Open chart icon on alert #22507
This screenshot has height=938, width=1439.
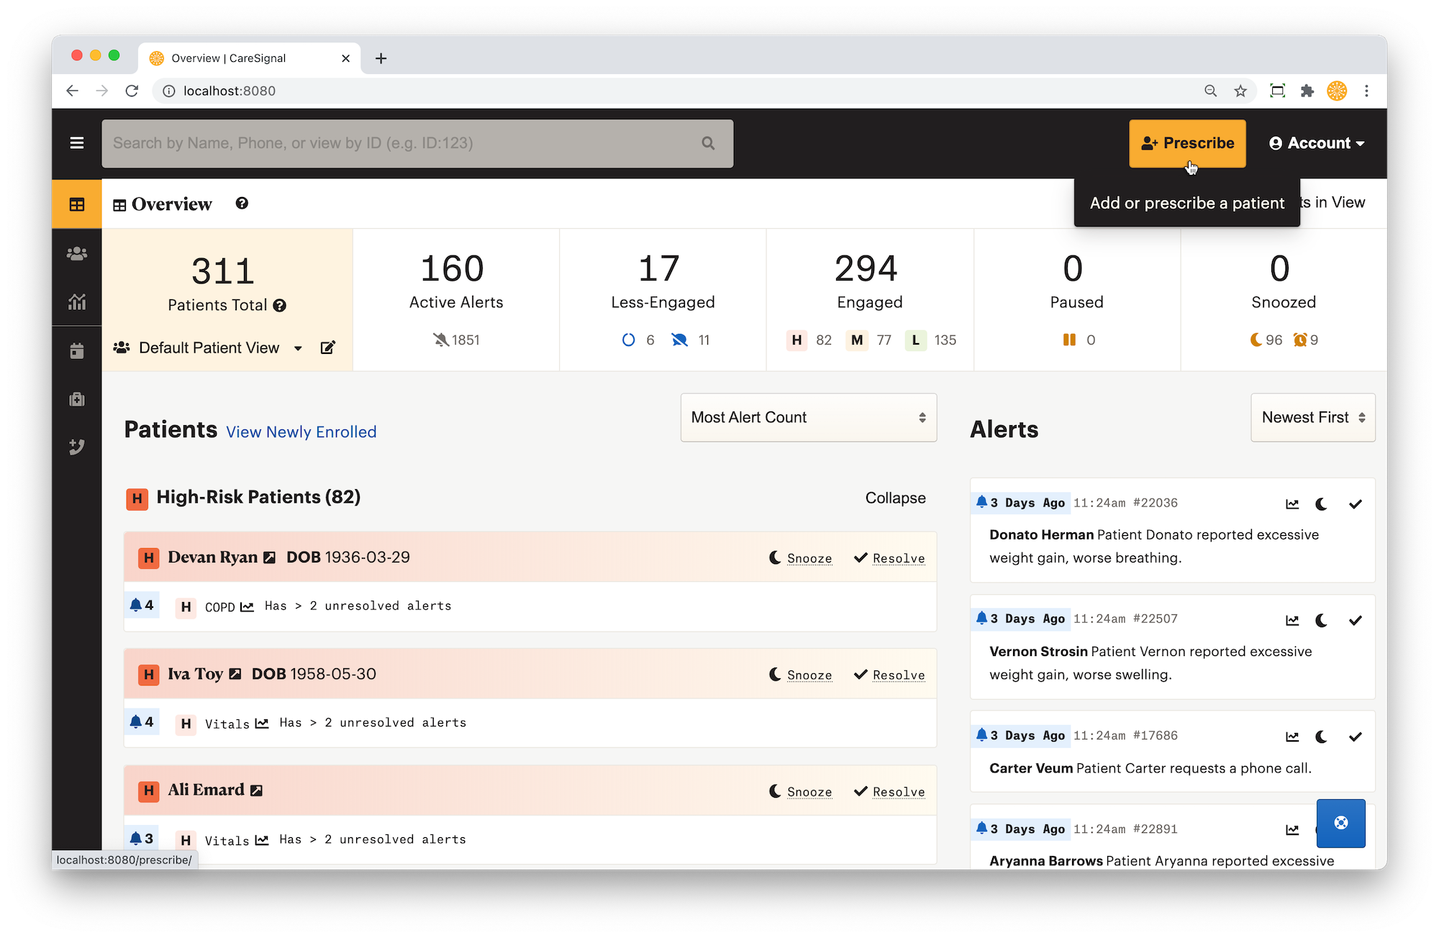click(x=1292, y=620)
